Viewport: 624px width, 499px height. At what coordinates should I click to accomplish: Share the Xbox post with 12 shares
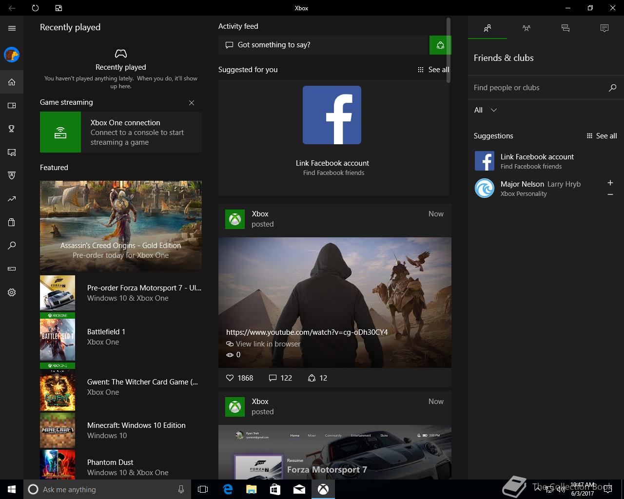[x=317, y=378]
